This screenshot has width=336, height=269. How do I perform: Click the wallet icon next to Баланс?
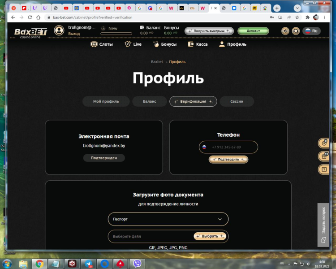point(142,27)
